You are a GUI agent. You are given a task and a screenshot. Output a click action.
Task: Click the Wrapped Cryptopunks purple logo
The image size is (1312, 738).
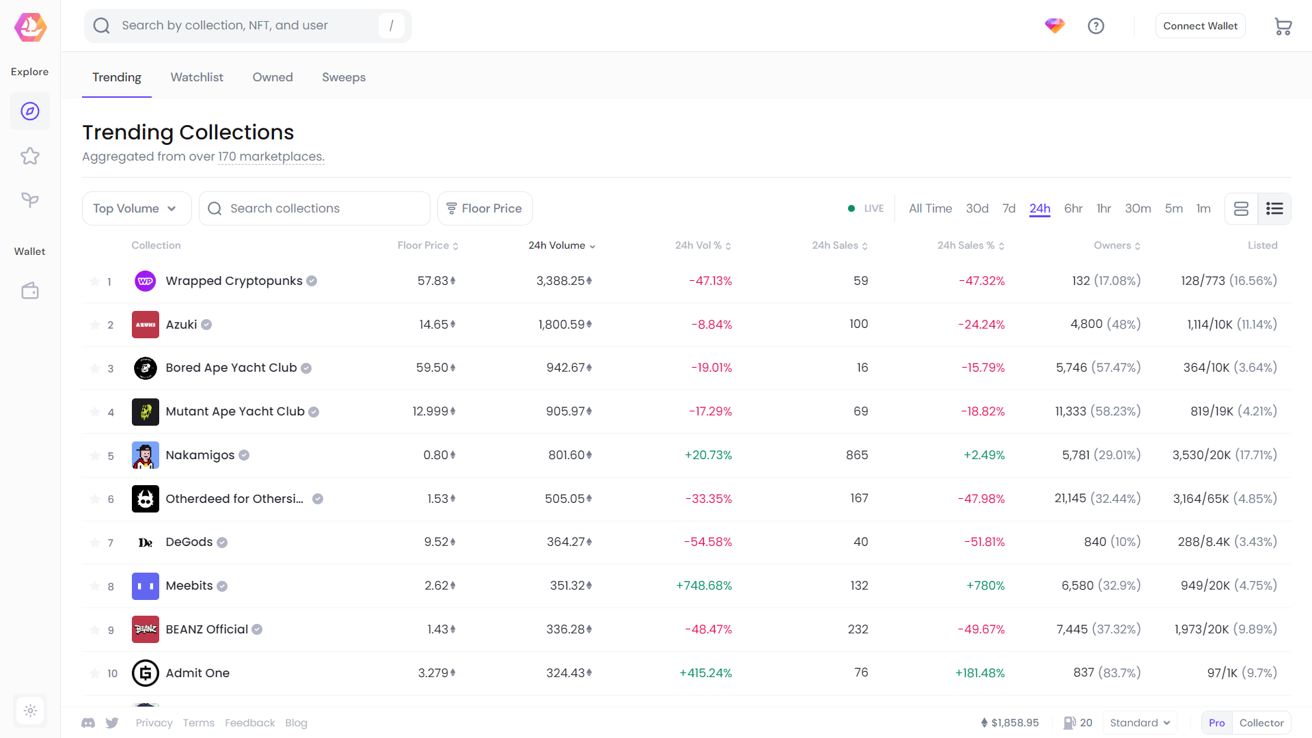[x=145, y=281]
